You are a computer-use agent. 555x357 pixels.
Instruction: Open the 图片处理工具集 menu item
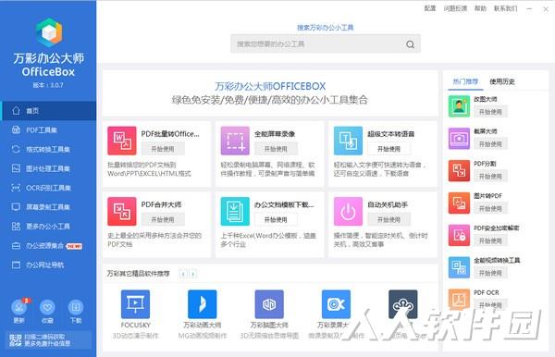[48, 168]
